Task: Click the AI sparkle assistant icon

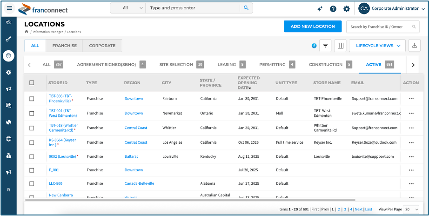Action: [320, 8]
